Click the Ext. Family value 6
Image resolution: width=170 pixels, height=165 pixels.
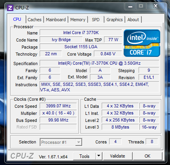(x=50, y=77)
